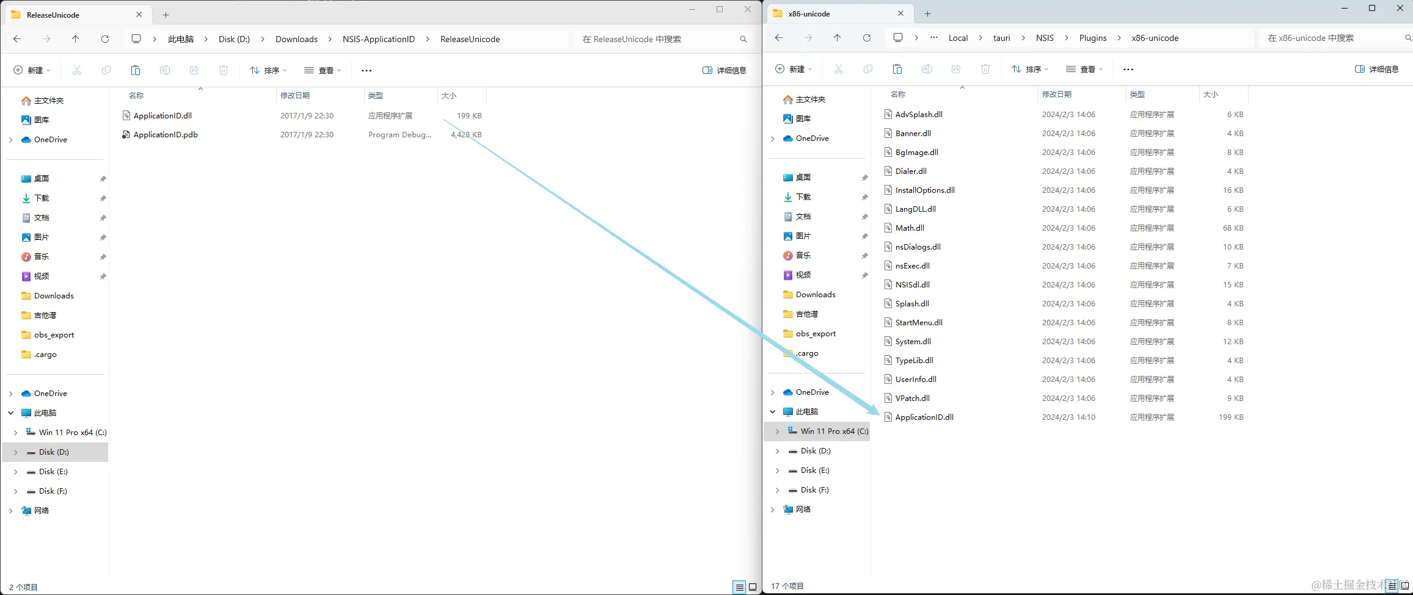Open the 新建 new item dropdown
1413x595 pixels.
coord(32,70)
